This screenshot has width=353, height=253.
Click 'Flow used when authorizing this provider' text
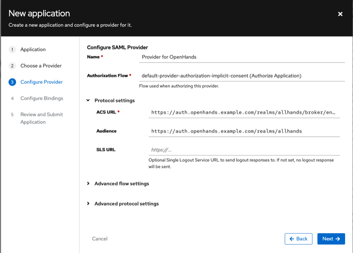pos(179,86)
